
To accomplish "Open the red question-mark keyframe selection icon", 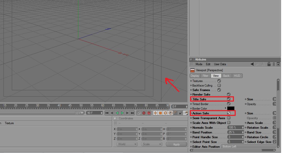I will pyautogui.click(x=149, y=113).
